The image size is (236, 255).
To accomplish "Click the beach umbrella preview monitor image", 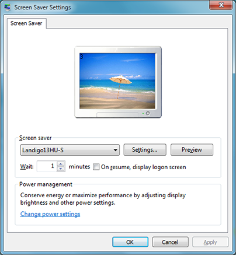I will tap(118, 82).
